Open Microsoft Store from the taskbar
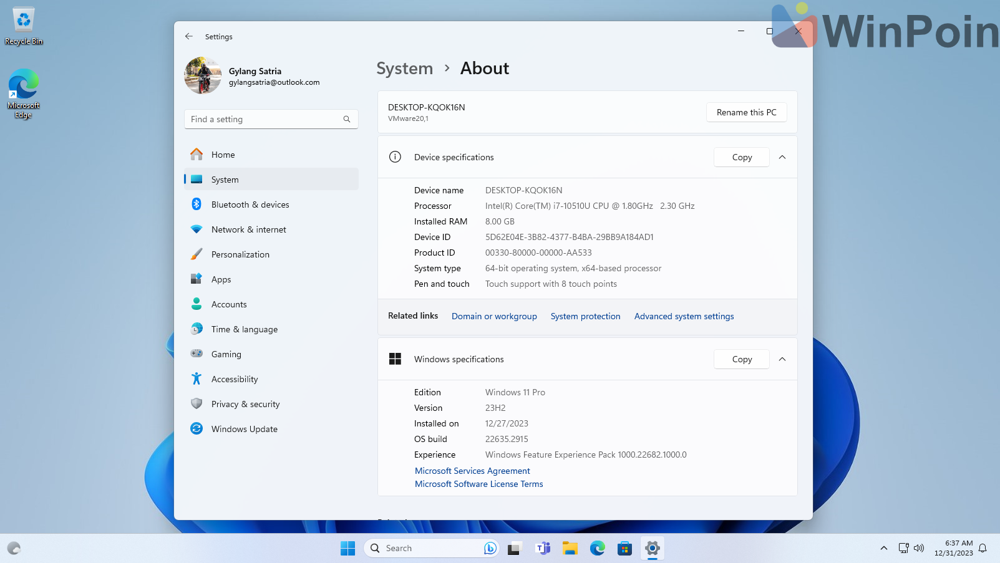 click(x=624, y=548)
